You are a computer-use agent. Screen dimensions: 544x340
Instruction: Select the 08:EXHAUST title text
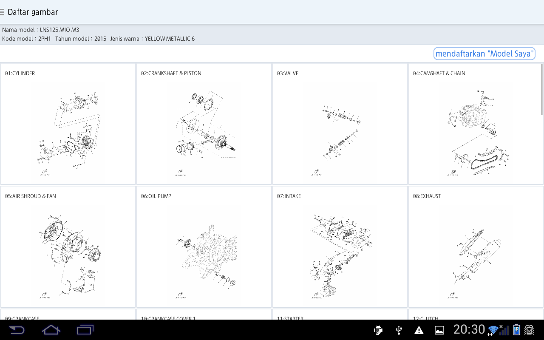click(x=427, y=196)
